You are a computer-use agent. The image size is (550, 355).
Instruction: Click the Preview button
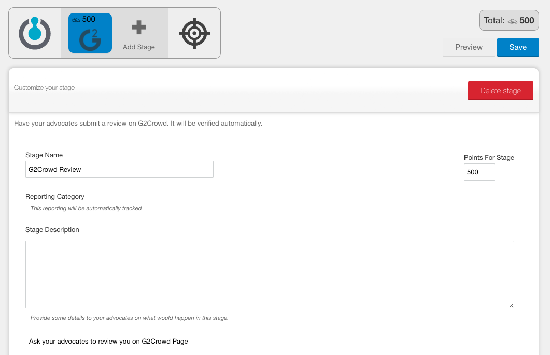469,47
